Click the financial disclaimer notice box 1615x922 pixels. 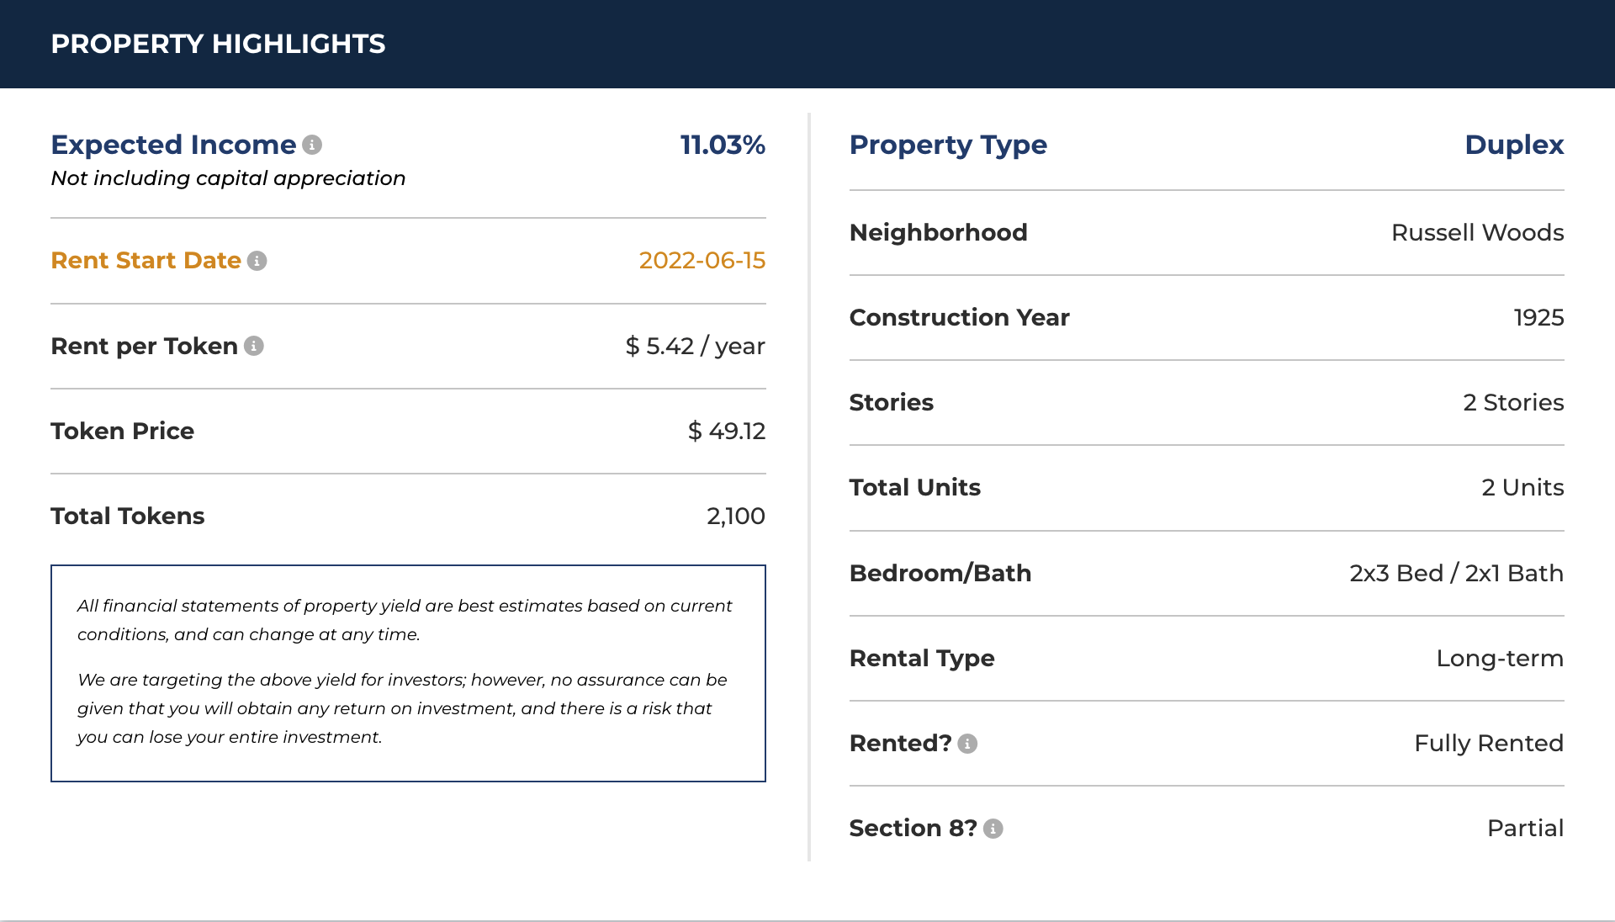tap(408, 673)
